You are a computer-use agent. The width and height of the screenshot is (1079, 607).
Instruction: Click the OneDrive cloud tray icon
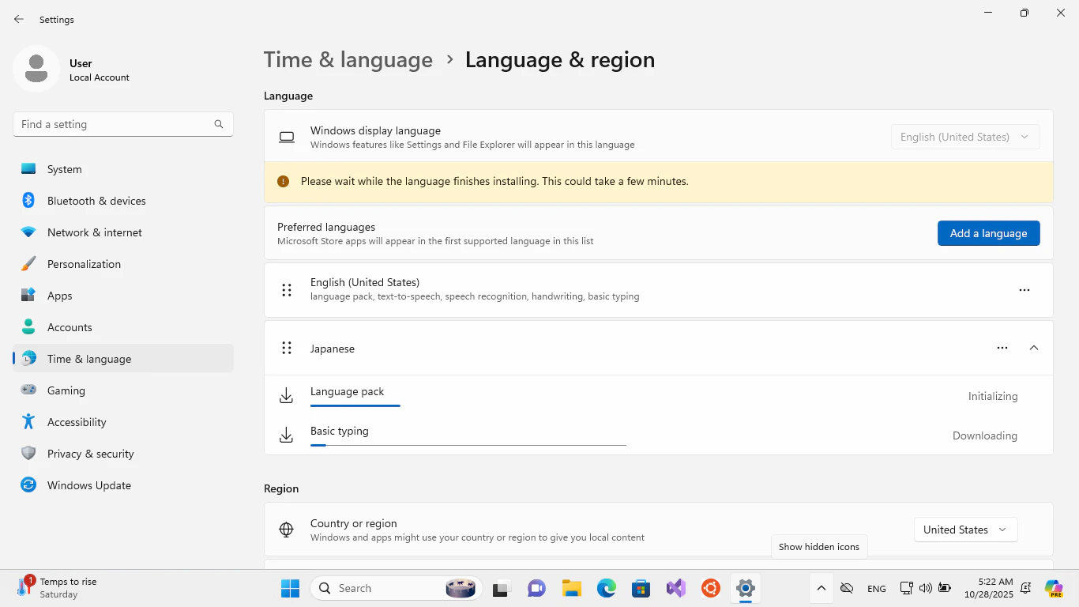click(x=847, y=588)
